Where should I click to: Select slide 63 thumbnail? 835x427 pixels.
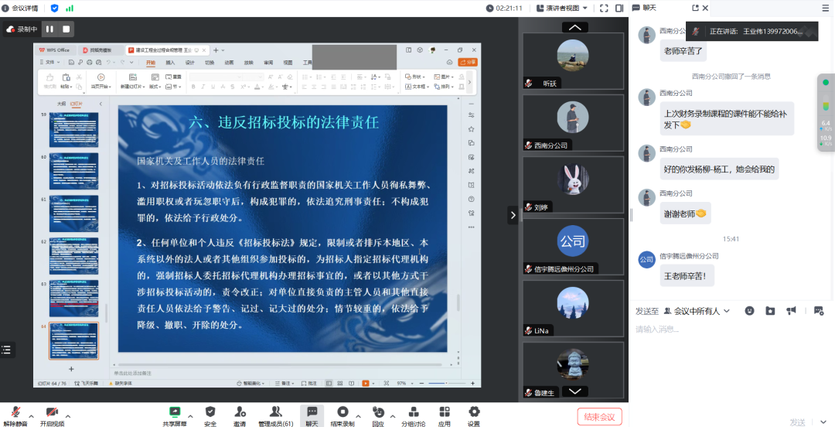pos(74,298)
